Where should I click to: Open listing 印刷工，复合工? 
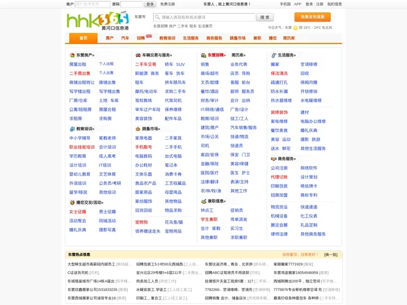tap(149, 298)
